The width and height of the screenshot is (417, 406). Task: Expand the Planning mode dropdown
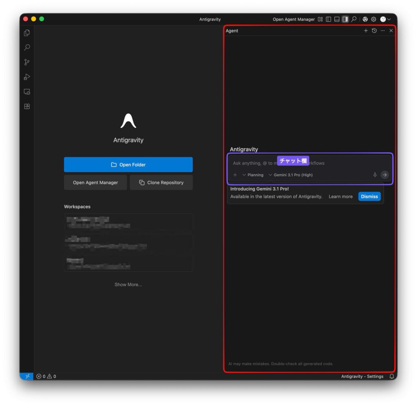(x=253, y=175)
